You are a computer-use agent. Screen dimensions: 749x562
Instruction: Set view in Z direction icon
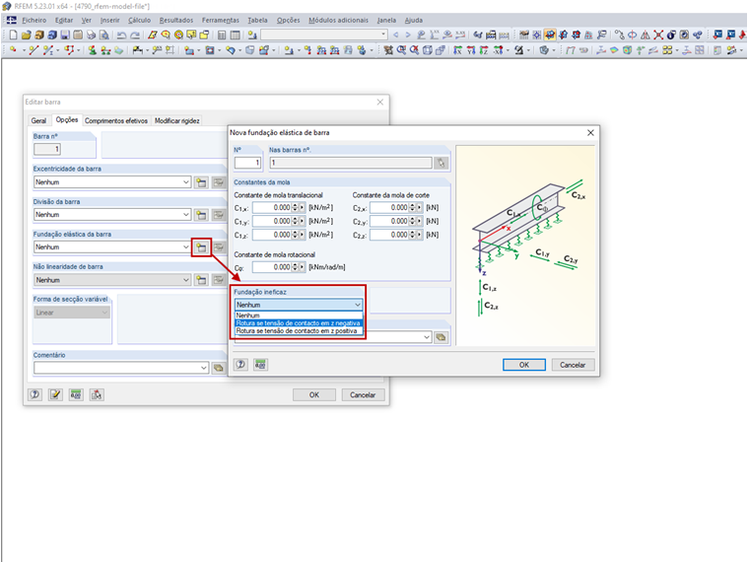484,49
